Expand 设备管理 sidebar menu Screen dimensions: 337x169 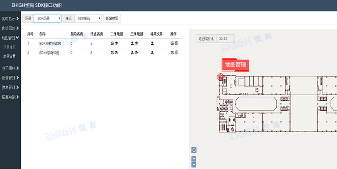click(x=10, y=78)
